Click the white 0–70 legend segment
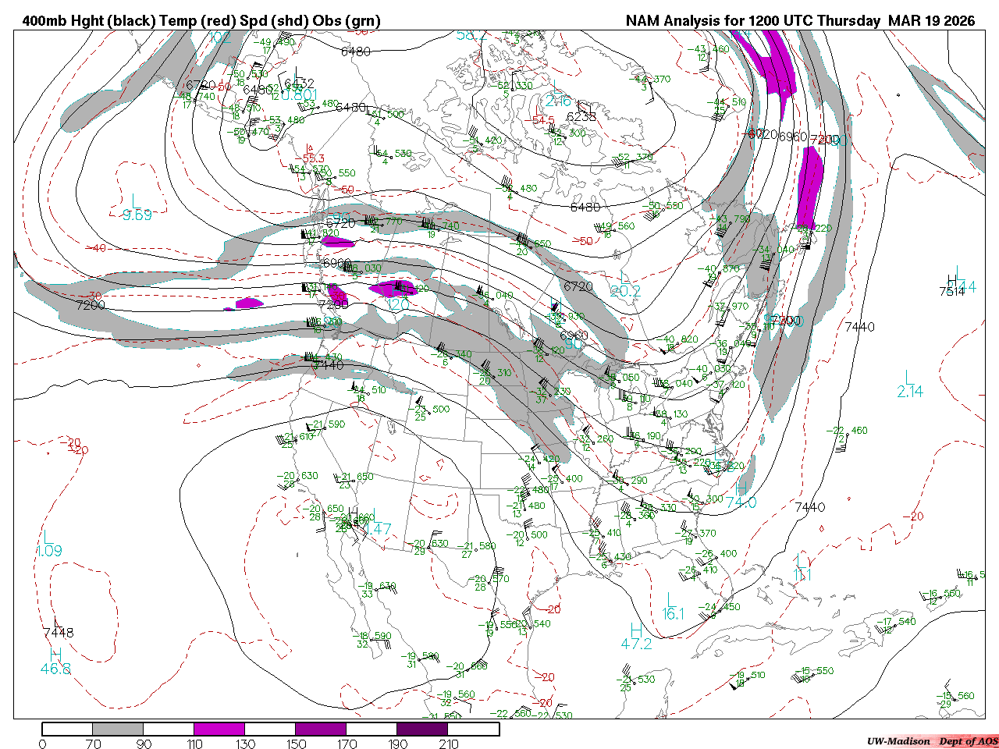The height and width of the screenshot is (749, 999). coord(67,729)
